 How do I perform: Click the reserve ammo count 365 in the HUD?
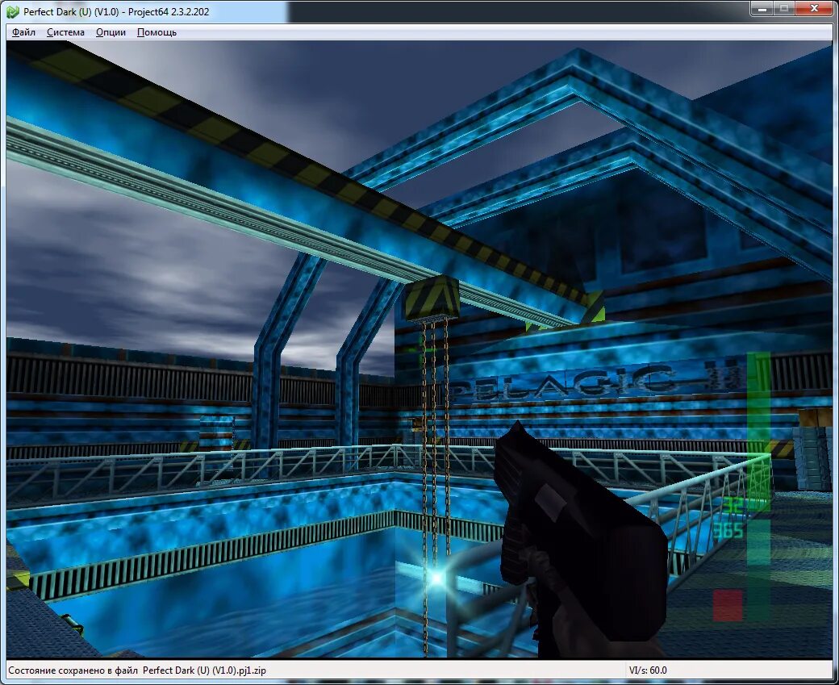[x=728, y=530]
